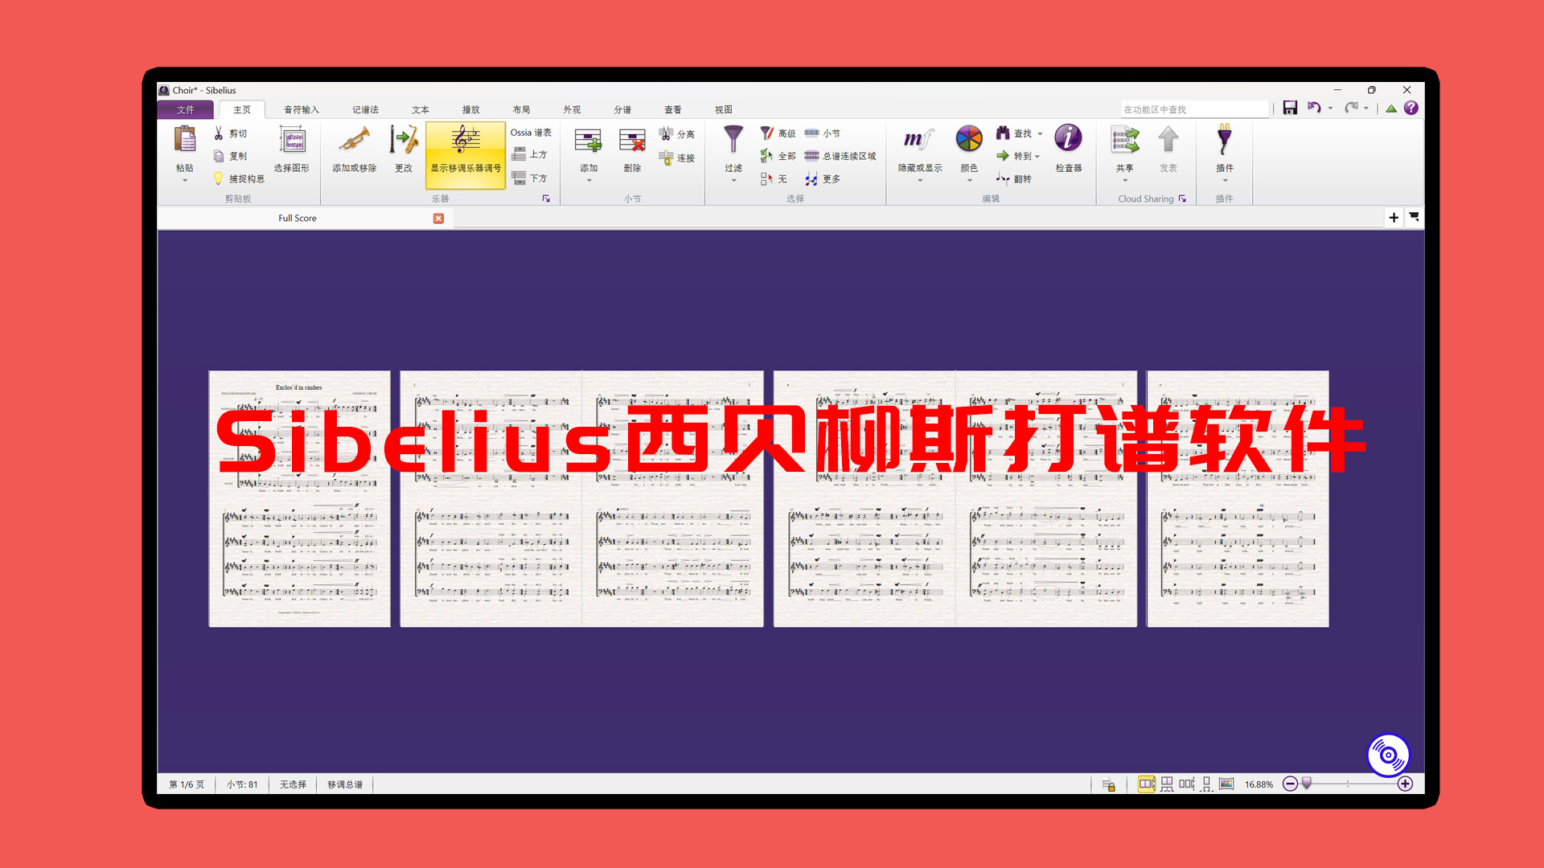This screenshot has width=1544, height=868.
Task: Toggle single pages horizontally view button
Action: click(x=1187, y=784)
